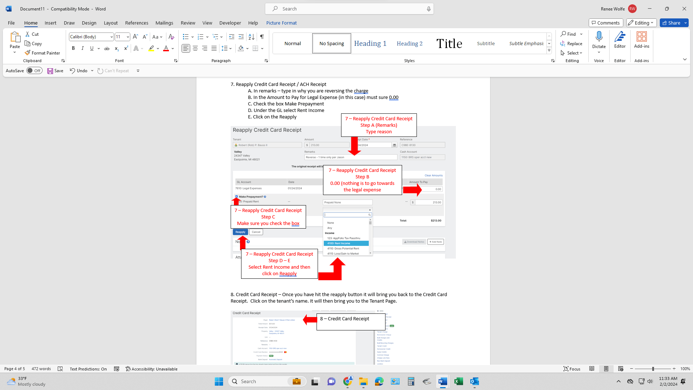This screenshot has width=693, height=390.
Task: Open the Editor tool
Action: click(x=620, y=40)
